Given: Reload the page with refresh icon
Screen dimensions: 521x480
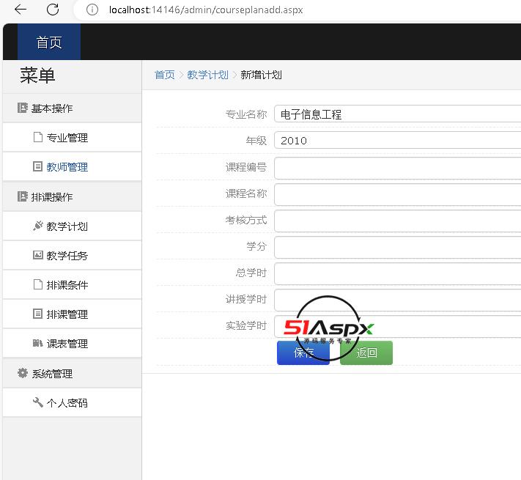Looking at the screenshot, I should (x=53, y=10).
